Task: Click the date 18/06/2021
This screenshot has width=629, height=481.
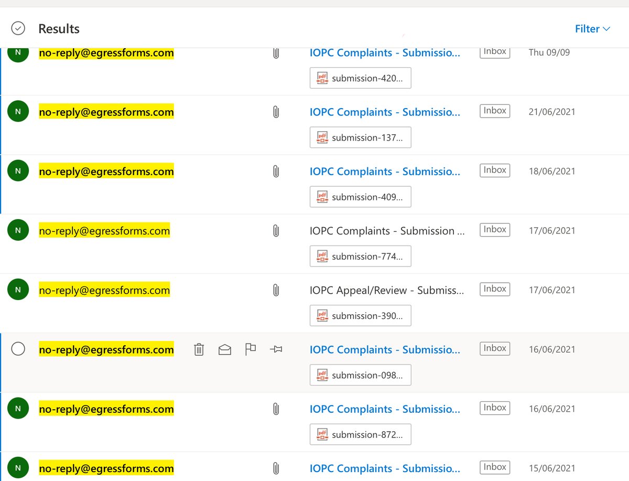Action: click(552, 171)
